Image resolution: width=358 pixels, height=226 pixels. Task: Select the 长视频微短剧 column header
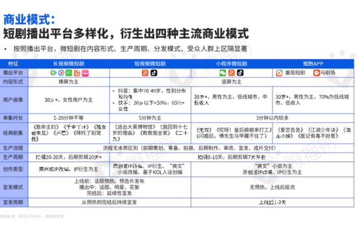[x=68, y=63]
